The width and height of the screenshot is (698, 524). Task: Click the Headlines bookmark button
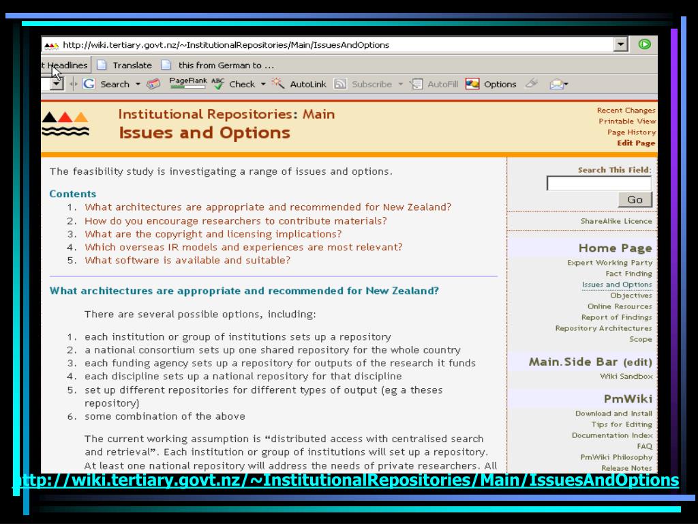pyautogui.click(x=65, y=65)
